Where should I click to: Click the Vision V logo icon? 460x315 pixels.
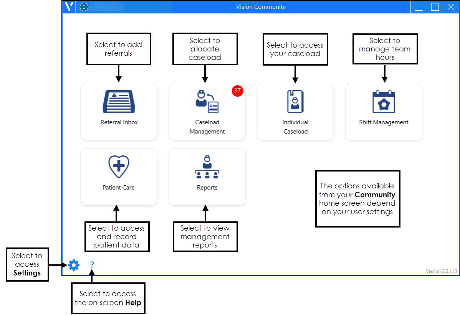(69, 7)
